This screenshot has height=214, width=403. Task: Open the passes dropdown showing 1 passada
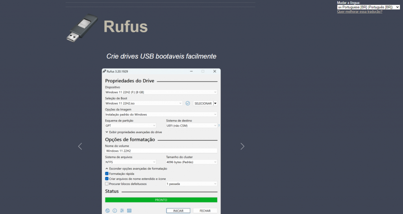[192, 184]
